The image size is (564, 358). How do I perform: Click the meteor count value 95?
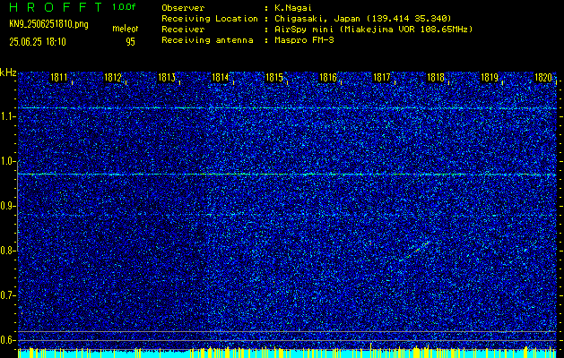point(130,42)
